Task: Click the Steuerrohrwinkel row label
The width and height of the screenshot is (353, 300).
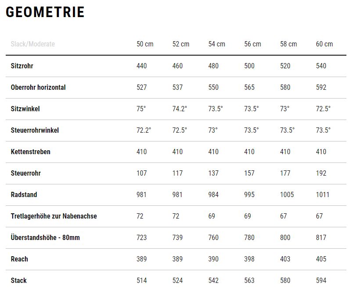Action: pyautogui.click(x=35, y=130)
